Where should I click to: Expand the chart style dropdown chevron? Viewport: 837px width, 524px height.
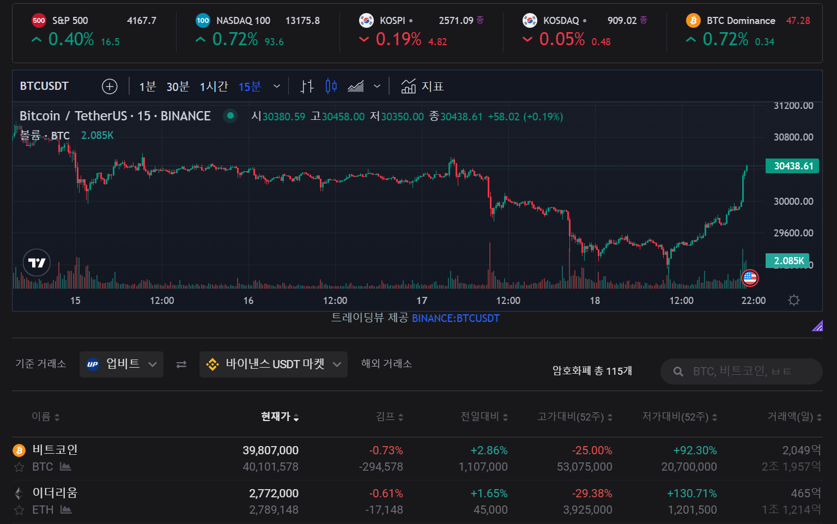[x=377, y=86]
